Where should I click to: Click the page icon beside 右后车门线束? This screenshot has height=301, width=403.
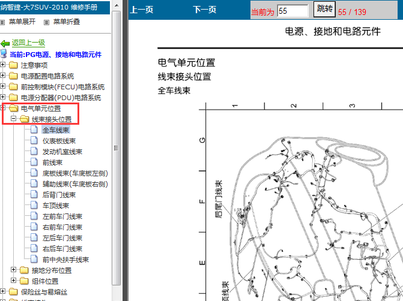[34, 248]
